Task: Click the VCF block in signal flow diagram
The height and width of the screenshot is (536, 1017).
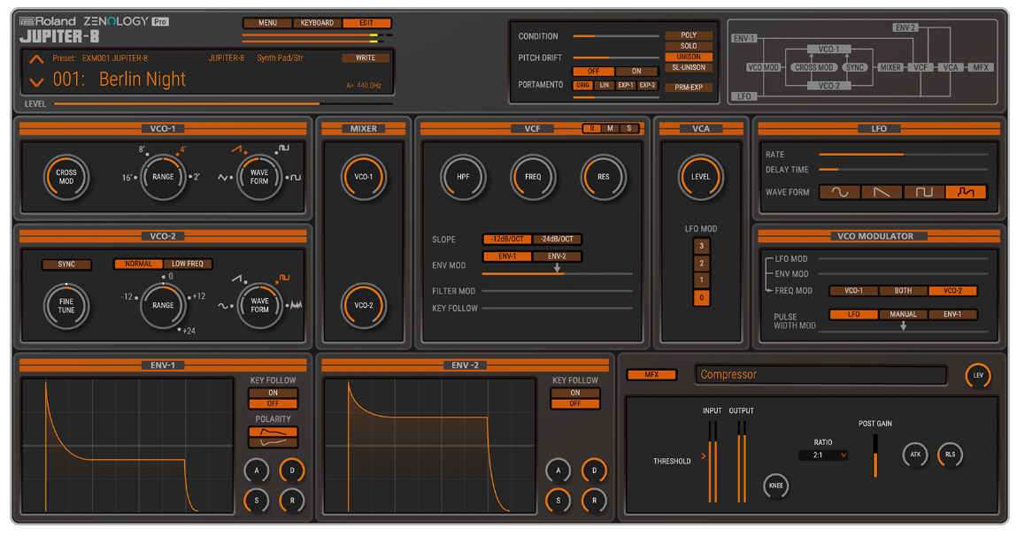Action: [x=921, y=67]
